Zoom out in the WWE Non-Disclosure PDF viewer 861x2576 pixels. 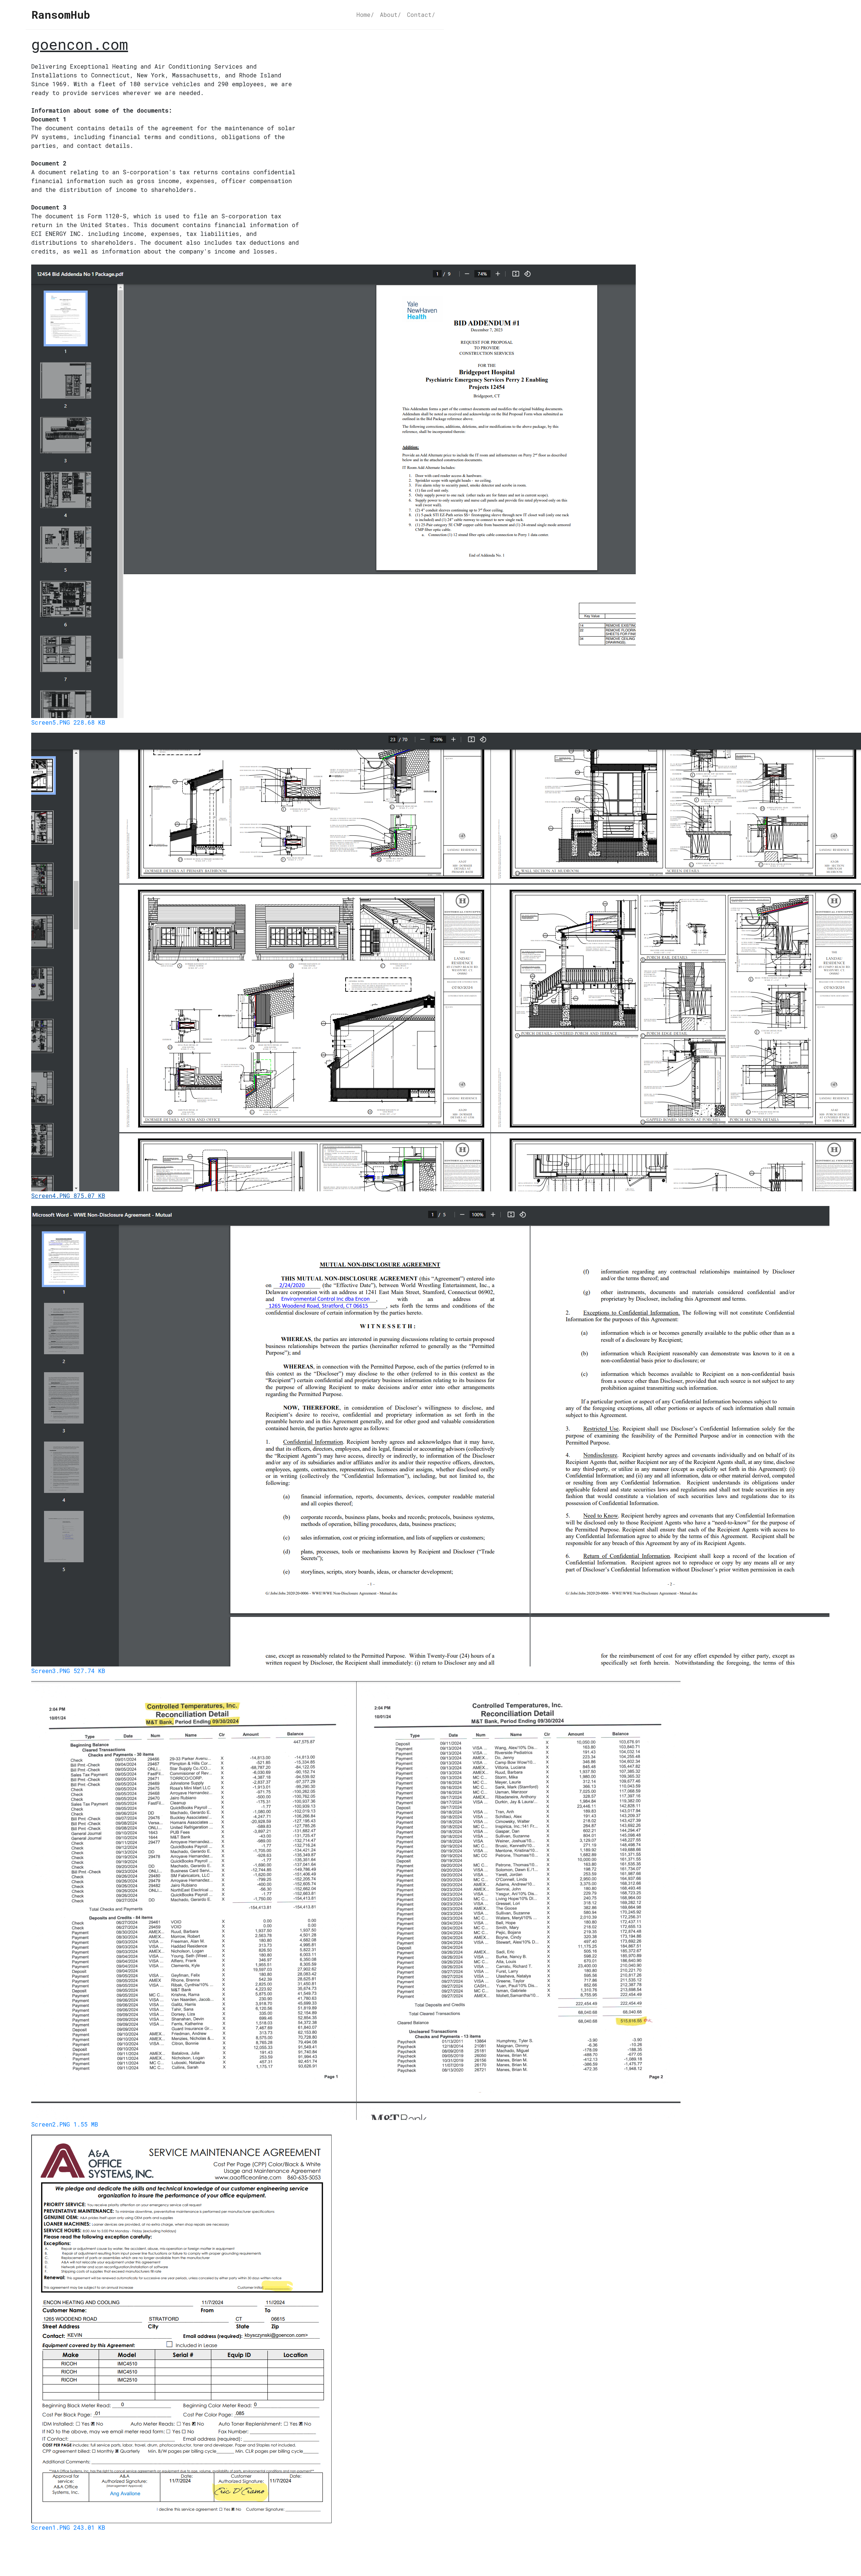[461, 1215]
